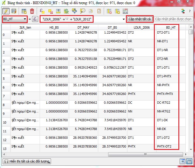Switch to form view icon
The width and height of the screenshot is (195, 168).
182,162
